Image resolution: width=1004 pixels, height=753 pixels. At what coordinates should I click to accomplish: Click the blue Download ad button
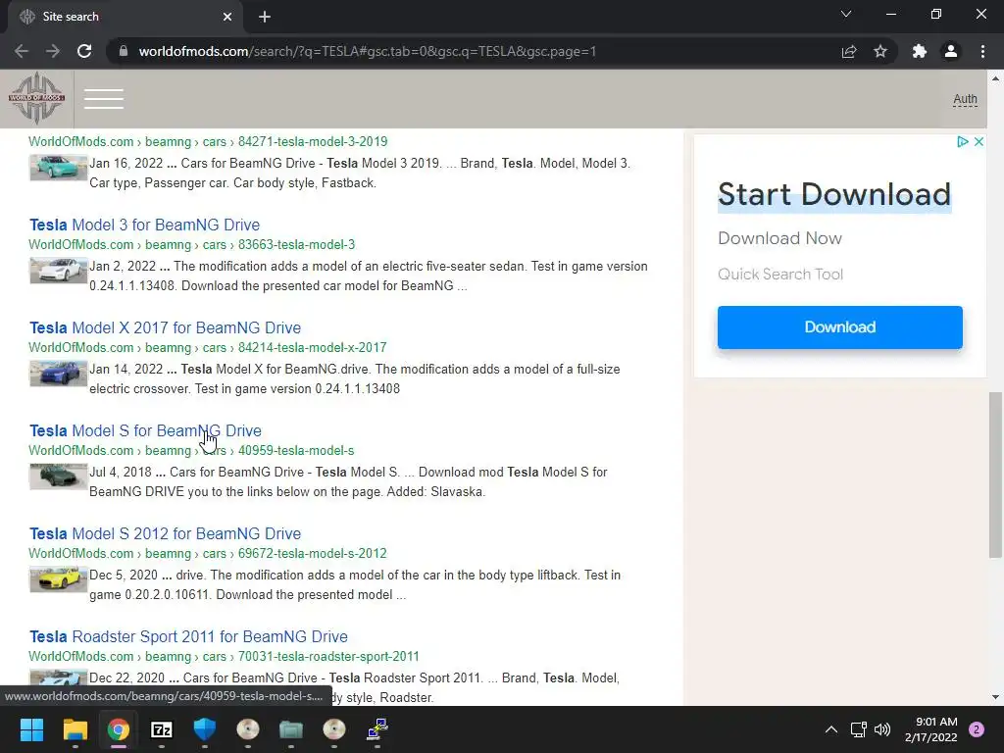pyautogui.click(x=839, y=327)
